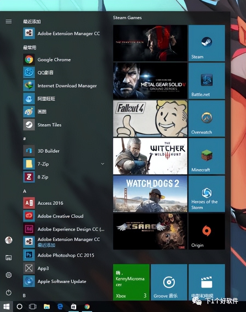Launch Microsoft Edge from the taskbar
Screen dimensions: 246x312
click(x=60, y=307)
